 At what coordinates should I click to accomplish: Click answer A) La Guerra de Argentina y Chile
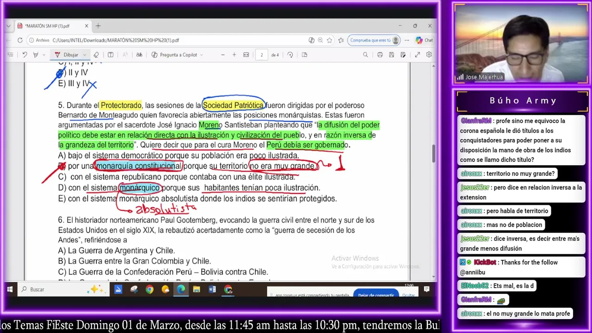point(117,251)
